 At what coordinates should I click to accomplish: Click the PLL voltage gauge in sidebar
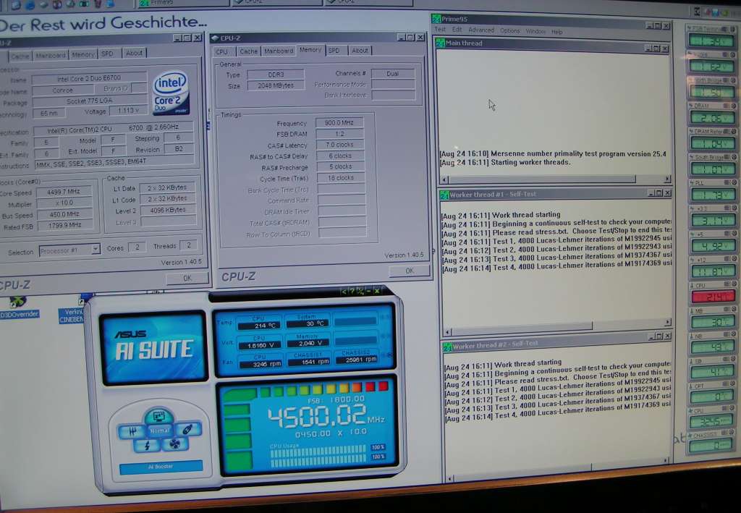coord(713,194)
